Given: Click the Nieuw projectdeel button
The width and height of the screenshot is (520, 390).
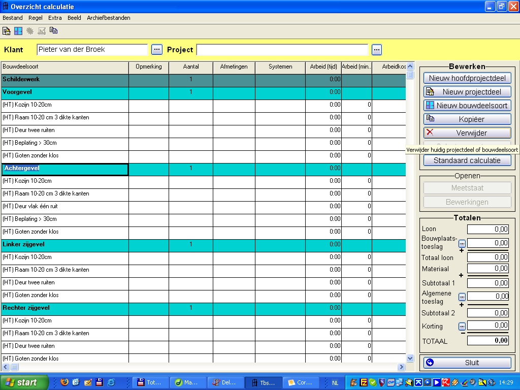Looking at the screenshot, I should (467, 92).
